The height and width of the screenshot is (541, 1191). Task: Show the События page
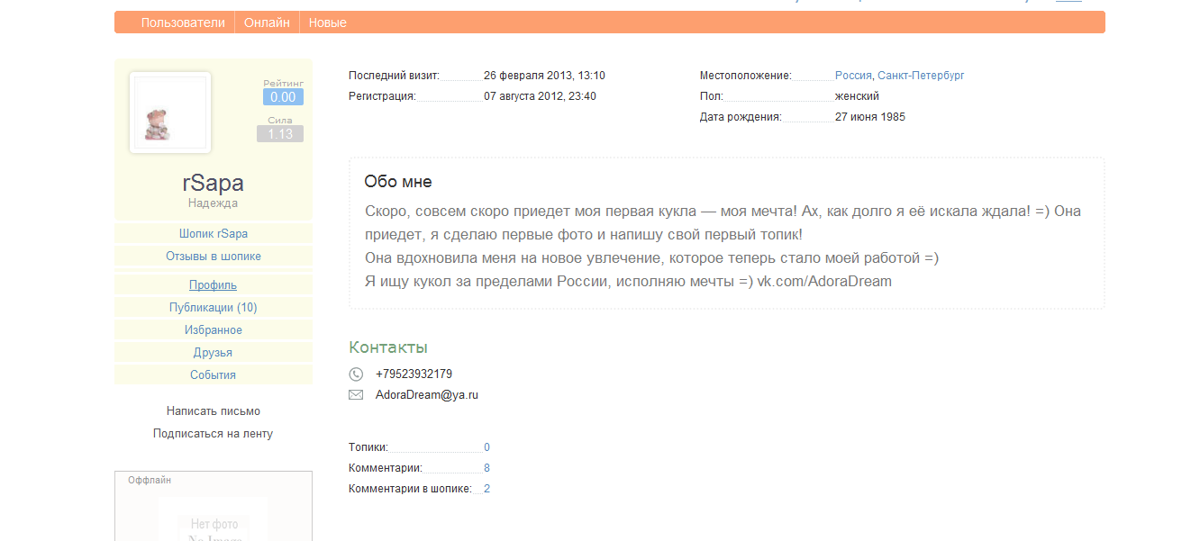(x=214, y=375)
